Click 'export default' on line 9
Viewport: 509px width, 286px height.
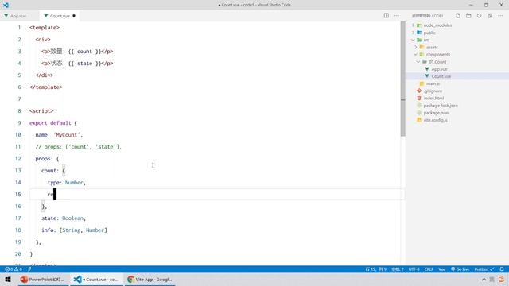click(x=50, y=123)
